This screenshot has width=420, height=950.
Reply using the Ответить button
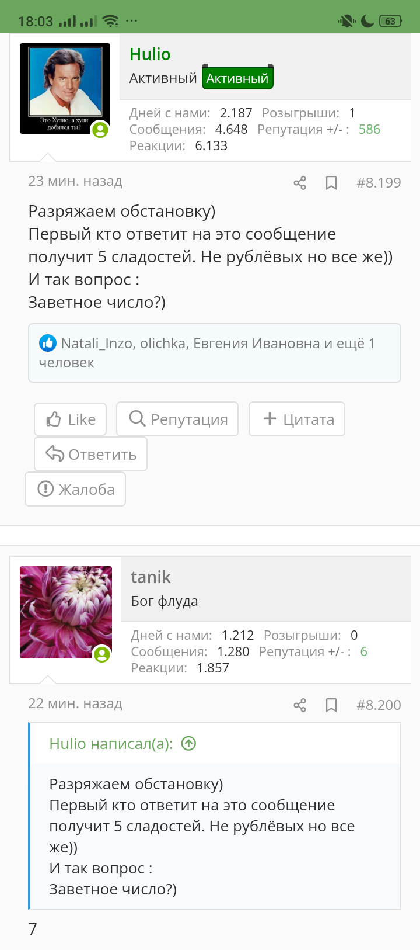pos(90,454)
